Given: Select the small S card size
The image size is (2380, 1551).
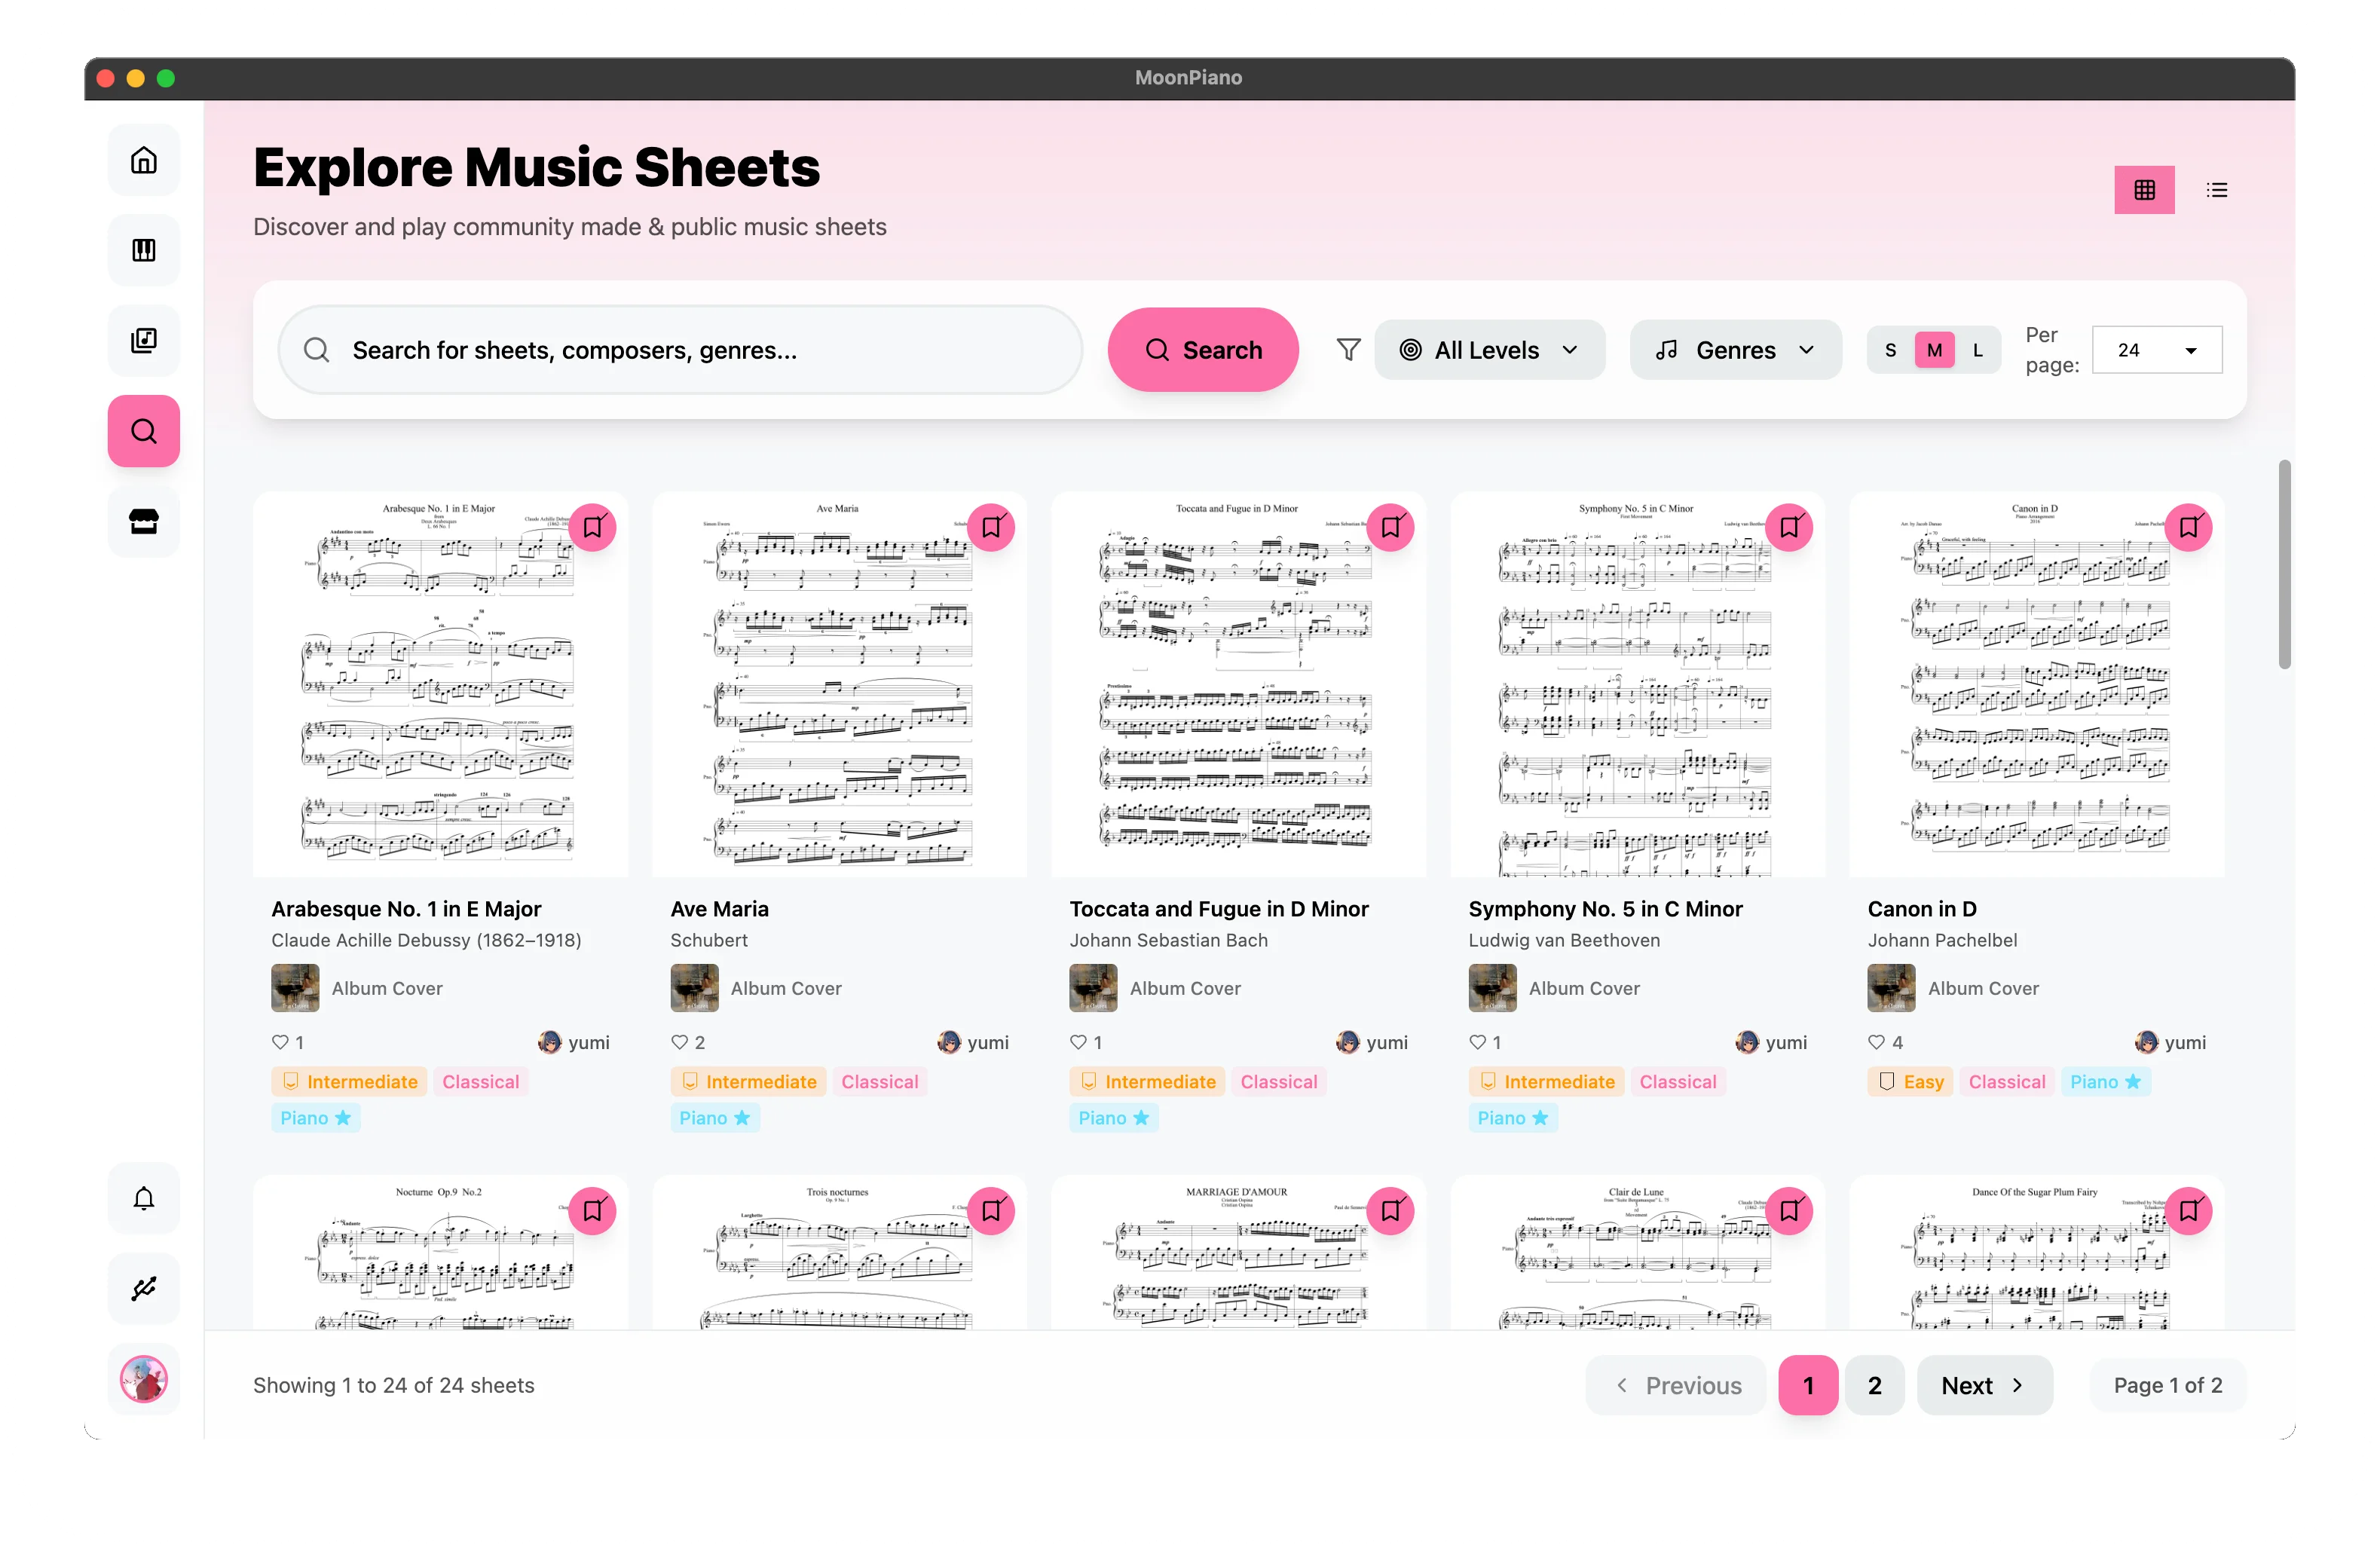Looking at the screenshot, I should pyautogui.click(x=1890, y=349).
